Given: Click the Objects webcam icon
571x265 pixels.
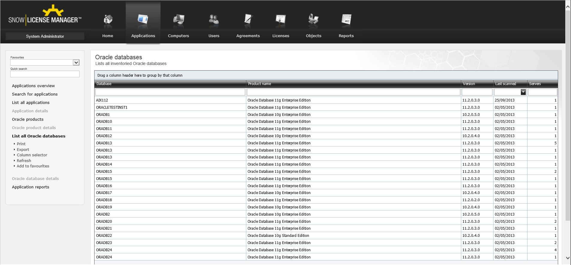Looking at the screenshot, I should pyautogui.click(x=314, y=19).
